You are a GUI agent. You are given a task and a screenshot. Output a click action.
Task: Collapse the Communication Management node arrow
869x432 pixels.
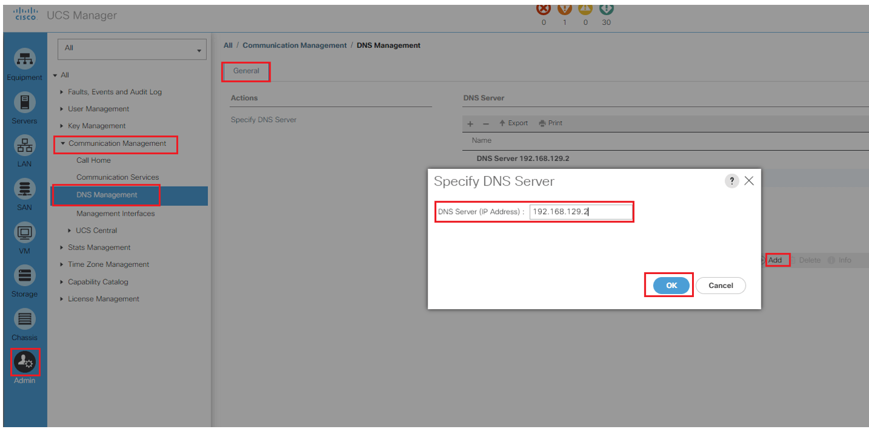point(63,143)
